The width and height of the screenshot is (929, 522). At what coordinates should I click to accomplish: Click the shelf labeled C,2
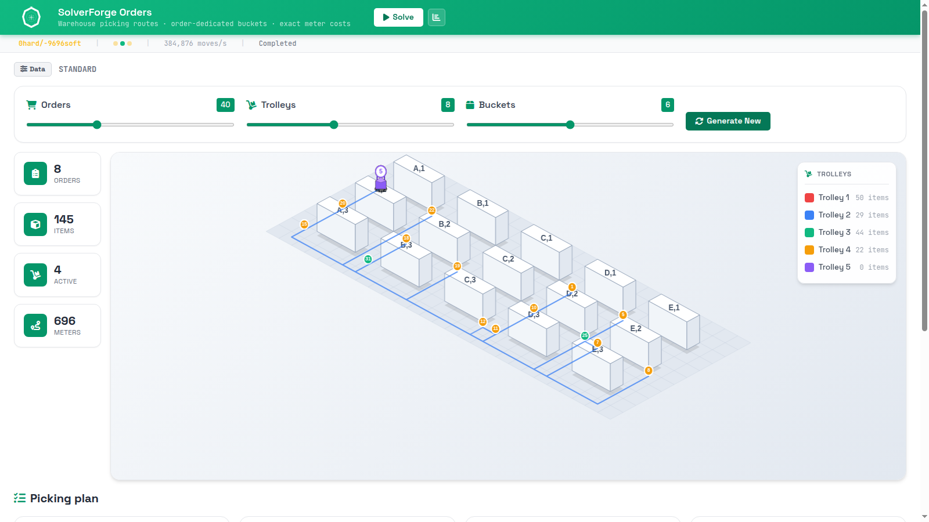(508, 273)
